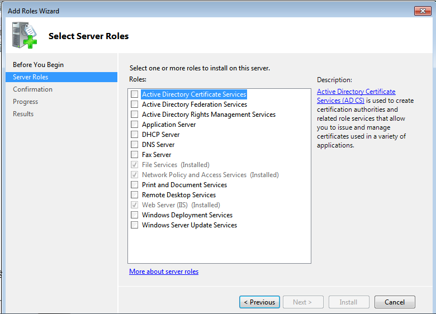
Task: Click the Previous button
Action: click(x=259, y=302)
